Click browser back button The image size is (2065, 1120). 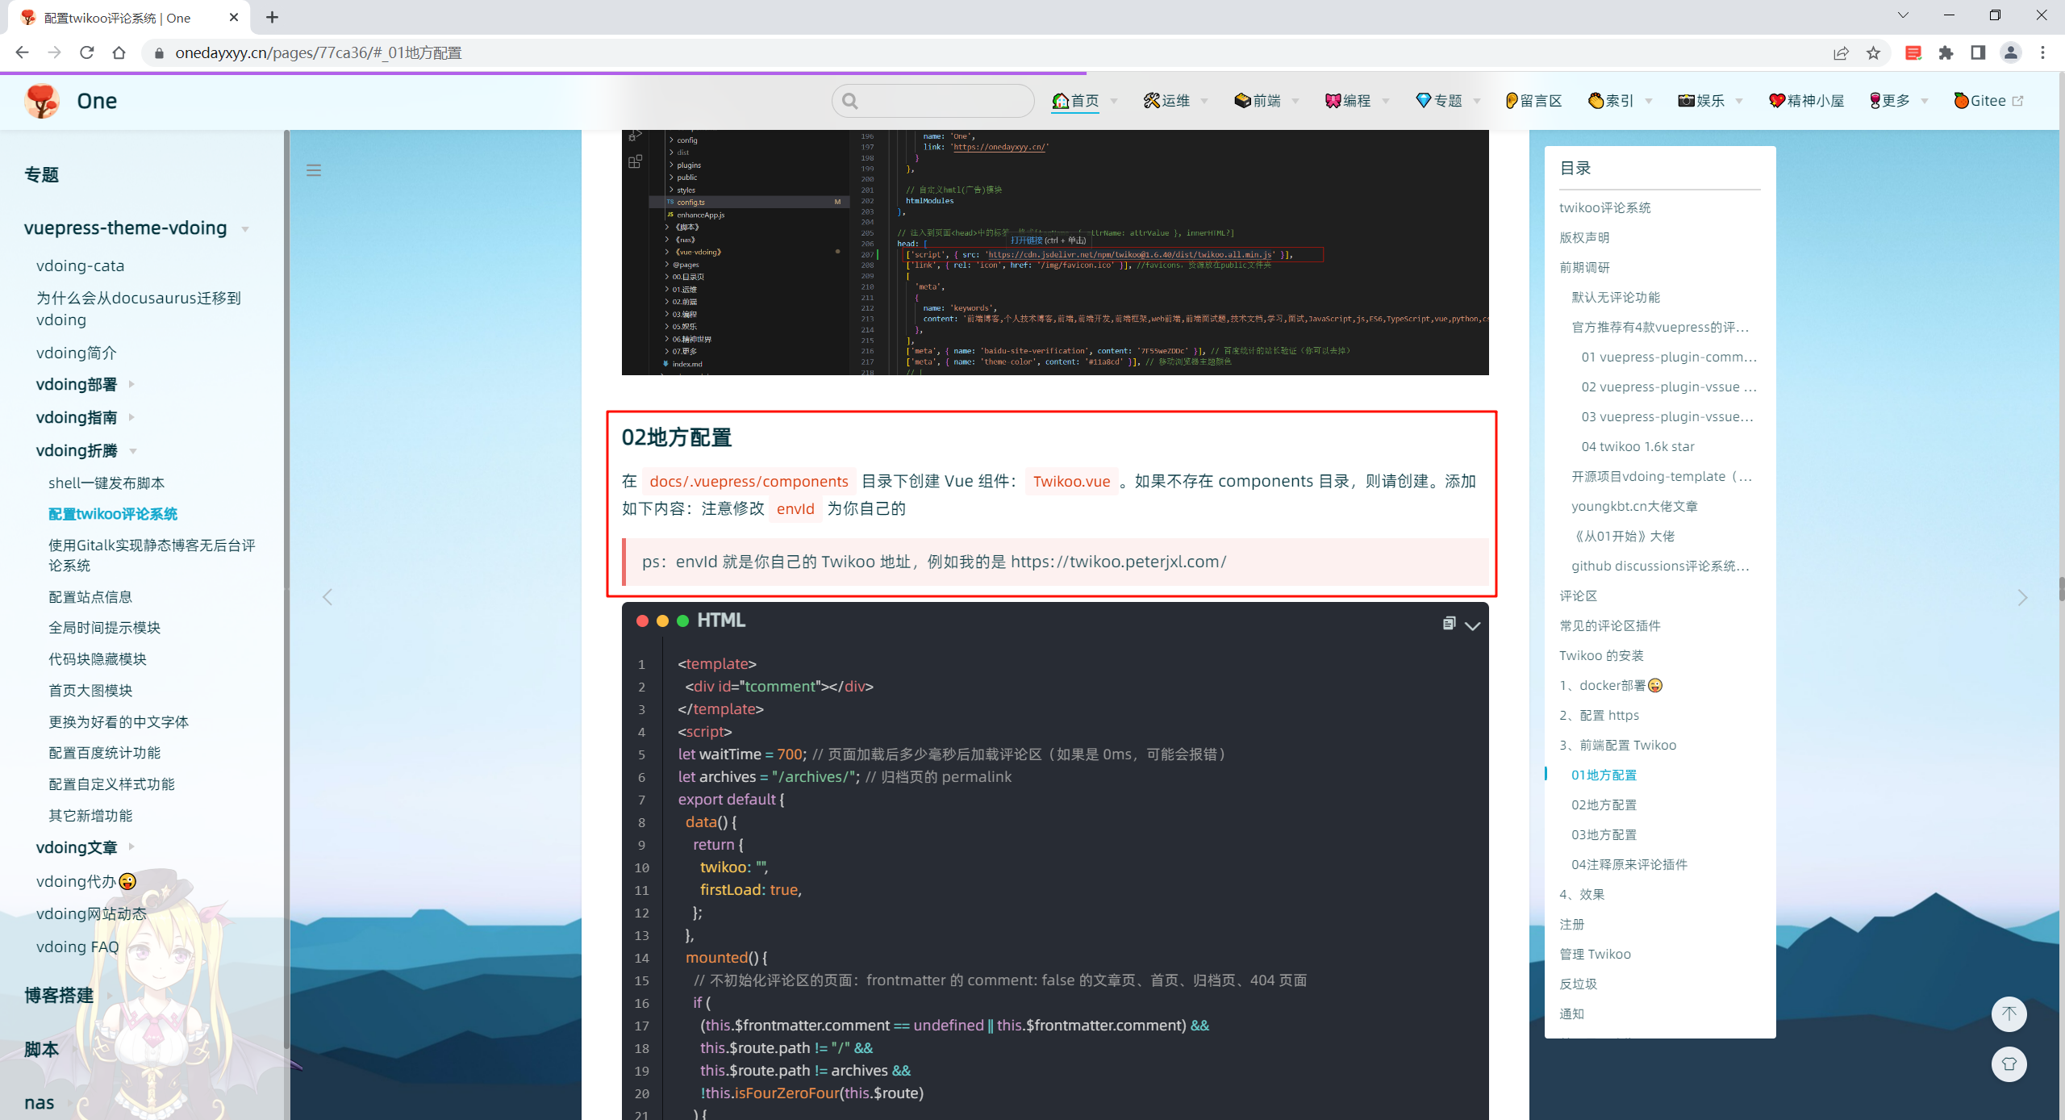(x=22, y=52)
